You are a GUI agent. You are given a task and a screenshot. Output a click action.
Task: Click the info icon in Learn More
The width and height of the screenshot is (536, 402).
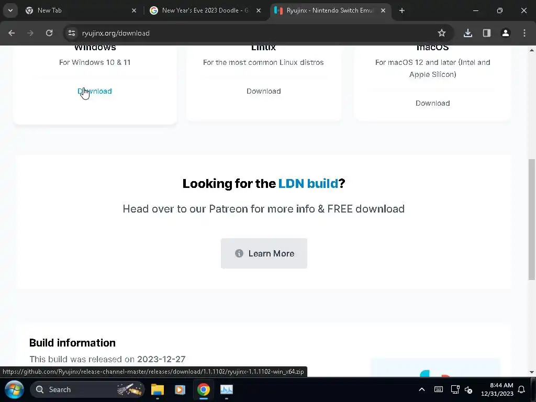[239, 253]
